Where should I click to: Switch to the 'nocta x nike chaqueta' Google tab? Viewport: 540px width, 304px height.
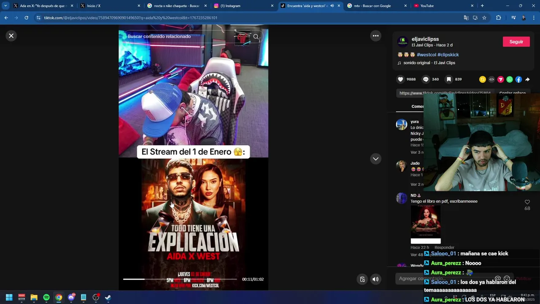(x=176, y=6)
